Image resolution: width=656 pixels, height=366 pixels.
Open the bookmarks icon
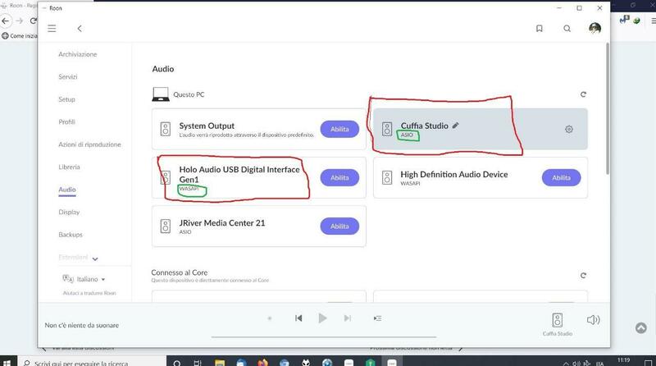pos(539,28)
